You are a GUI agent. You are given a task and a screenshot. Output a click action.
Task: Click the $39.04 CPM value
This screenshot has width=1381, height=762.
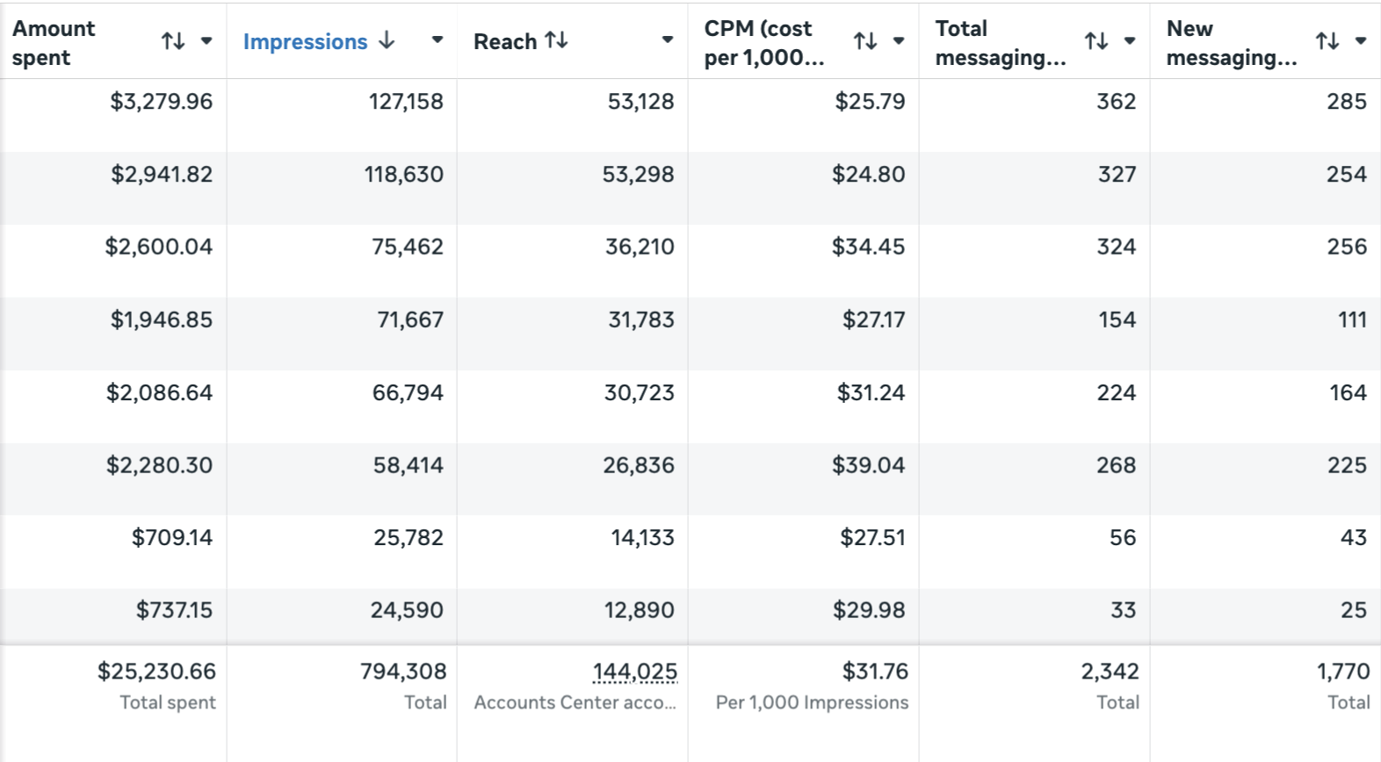pos(869,465)
